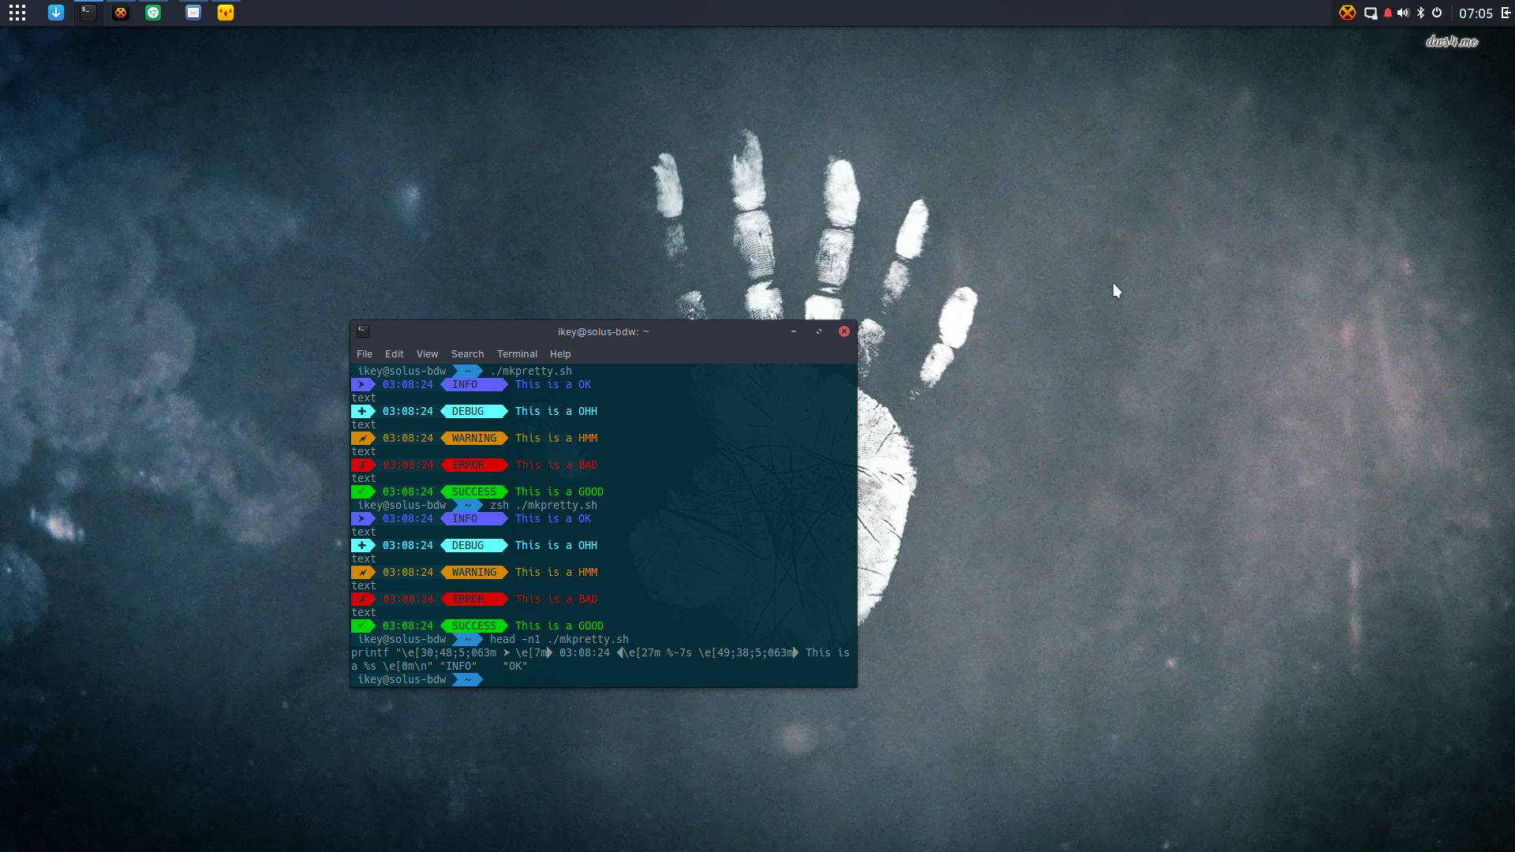Click the 'zsh ./mkpretty.sh' command text

544,506
